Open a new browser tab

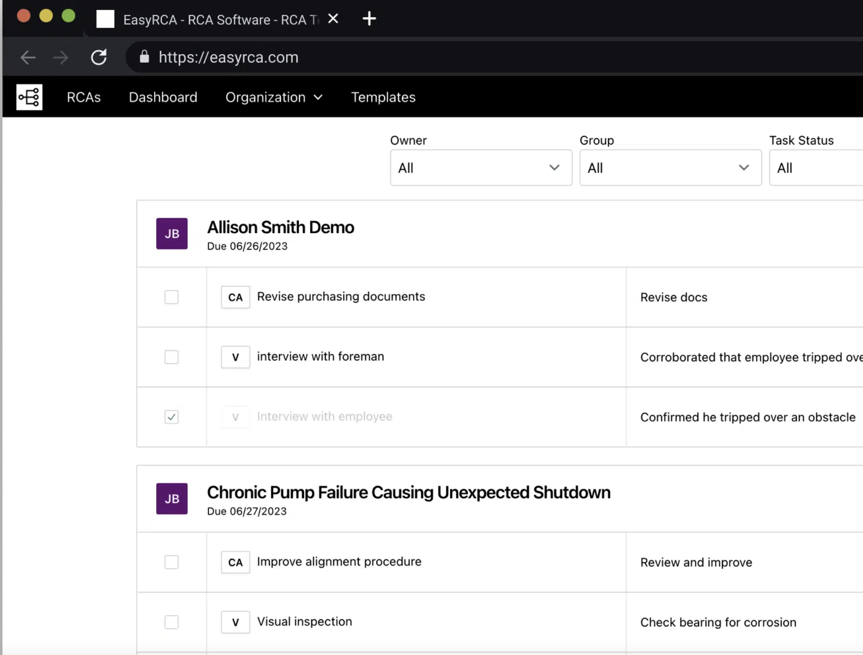click(x=369, y=19)
